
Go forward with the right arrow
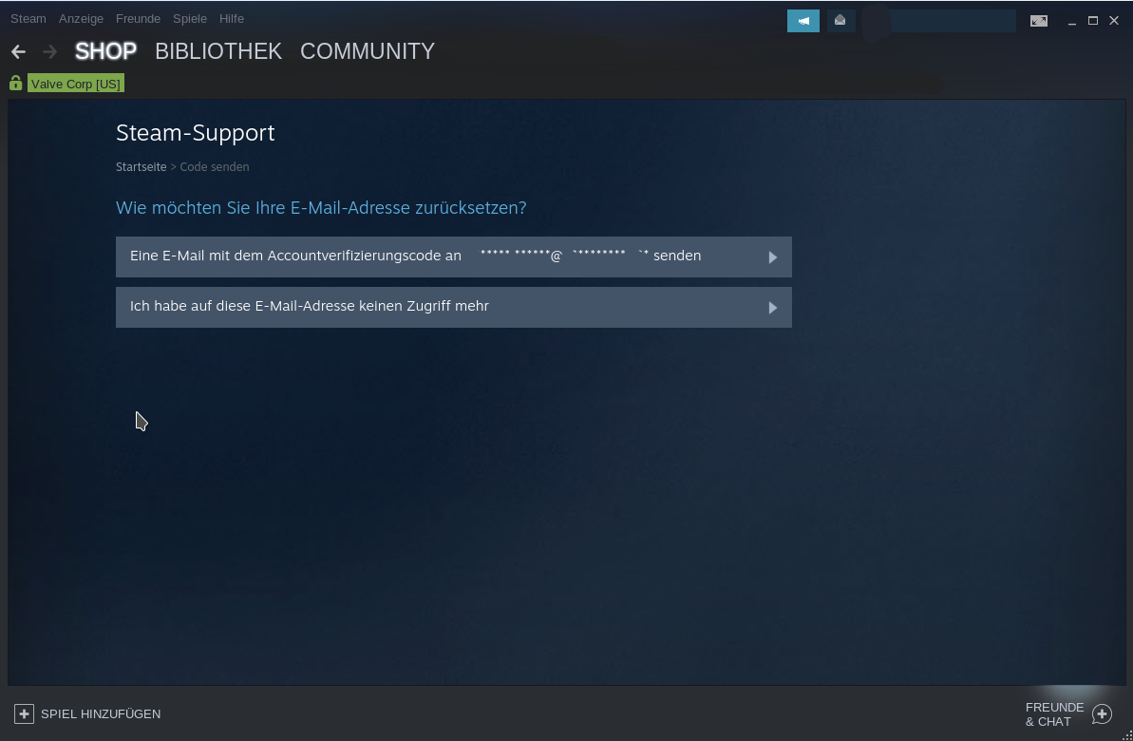pyautogui.click(x=49, y=51)
